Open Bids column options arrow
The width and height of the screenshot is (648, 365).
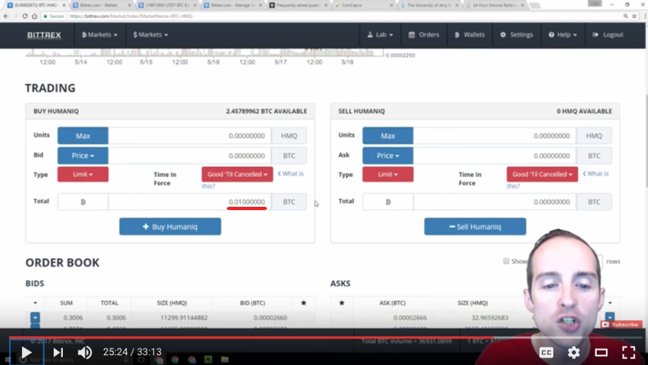[x=35, y=303]
